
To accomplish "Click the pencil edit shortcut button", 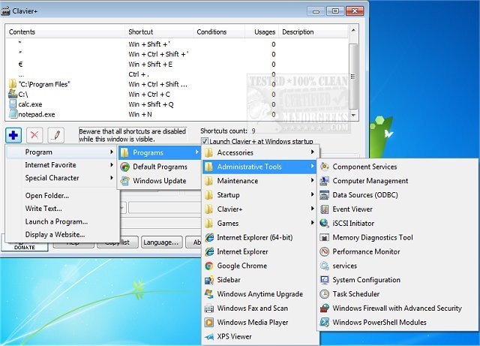I will [56, 135].
